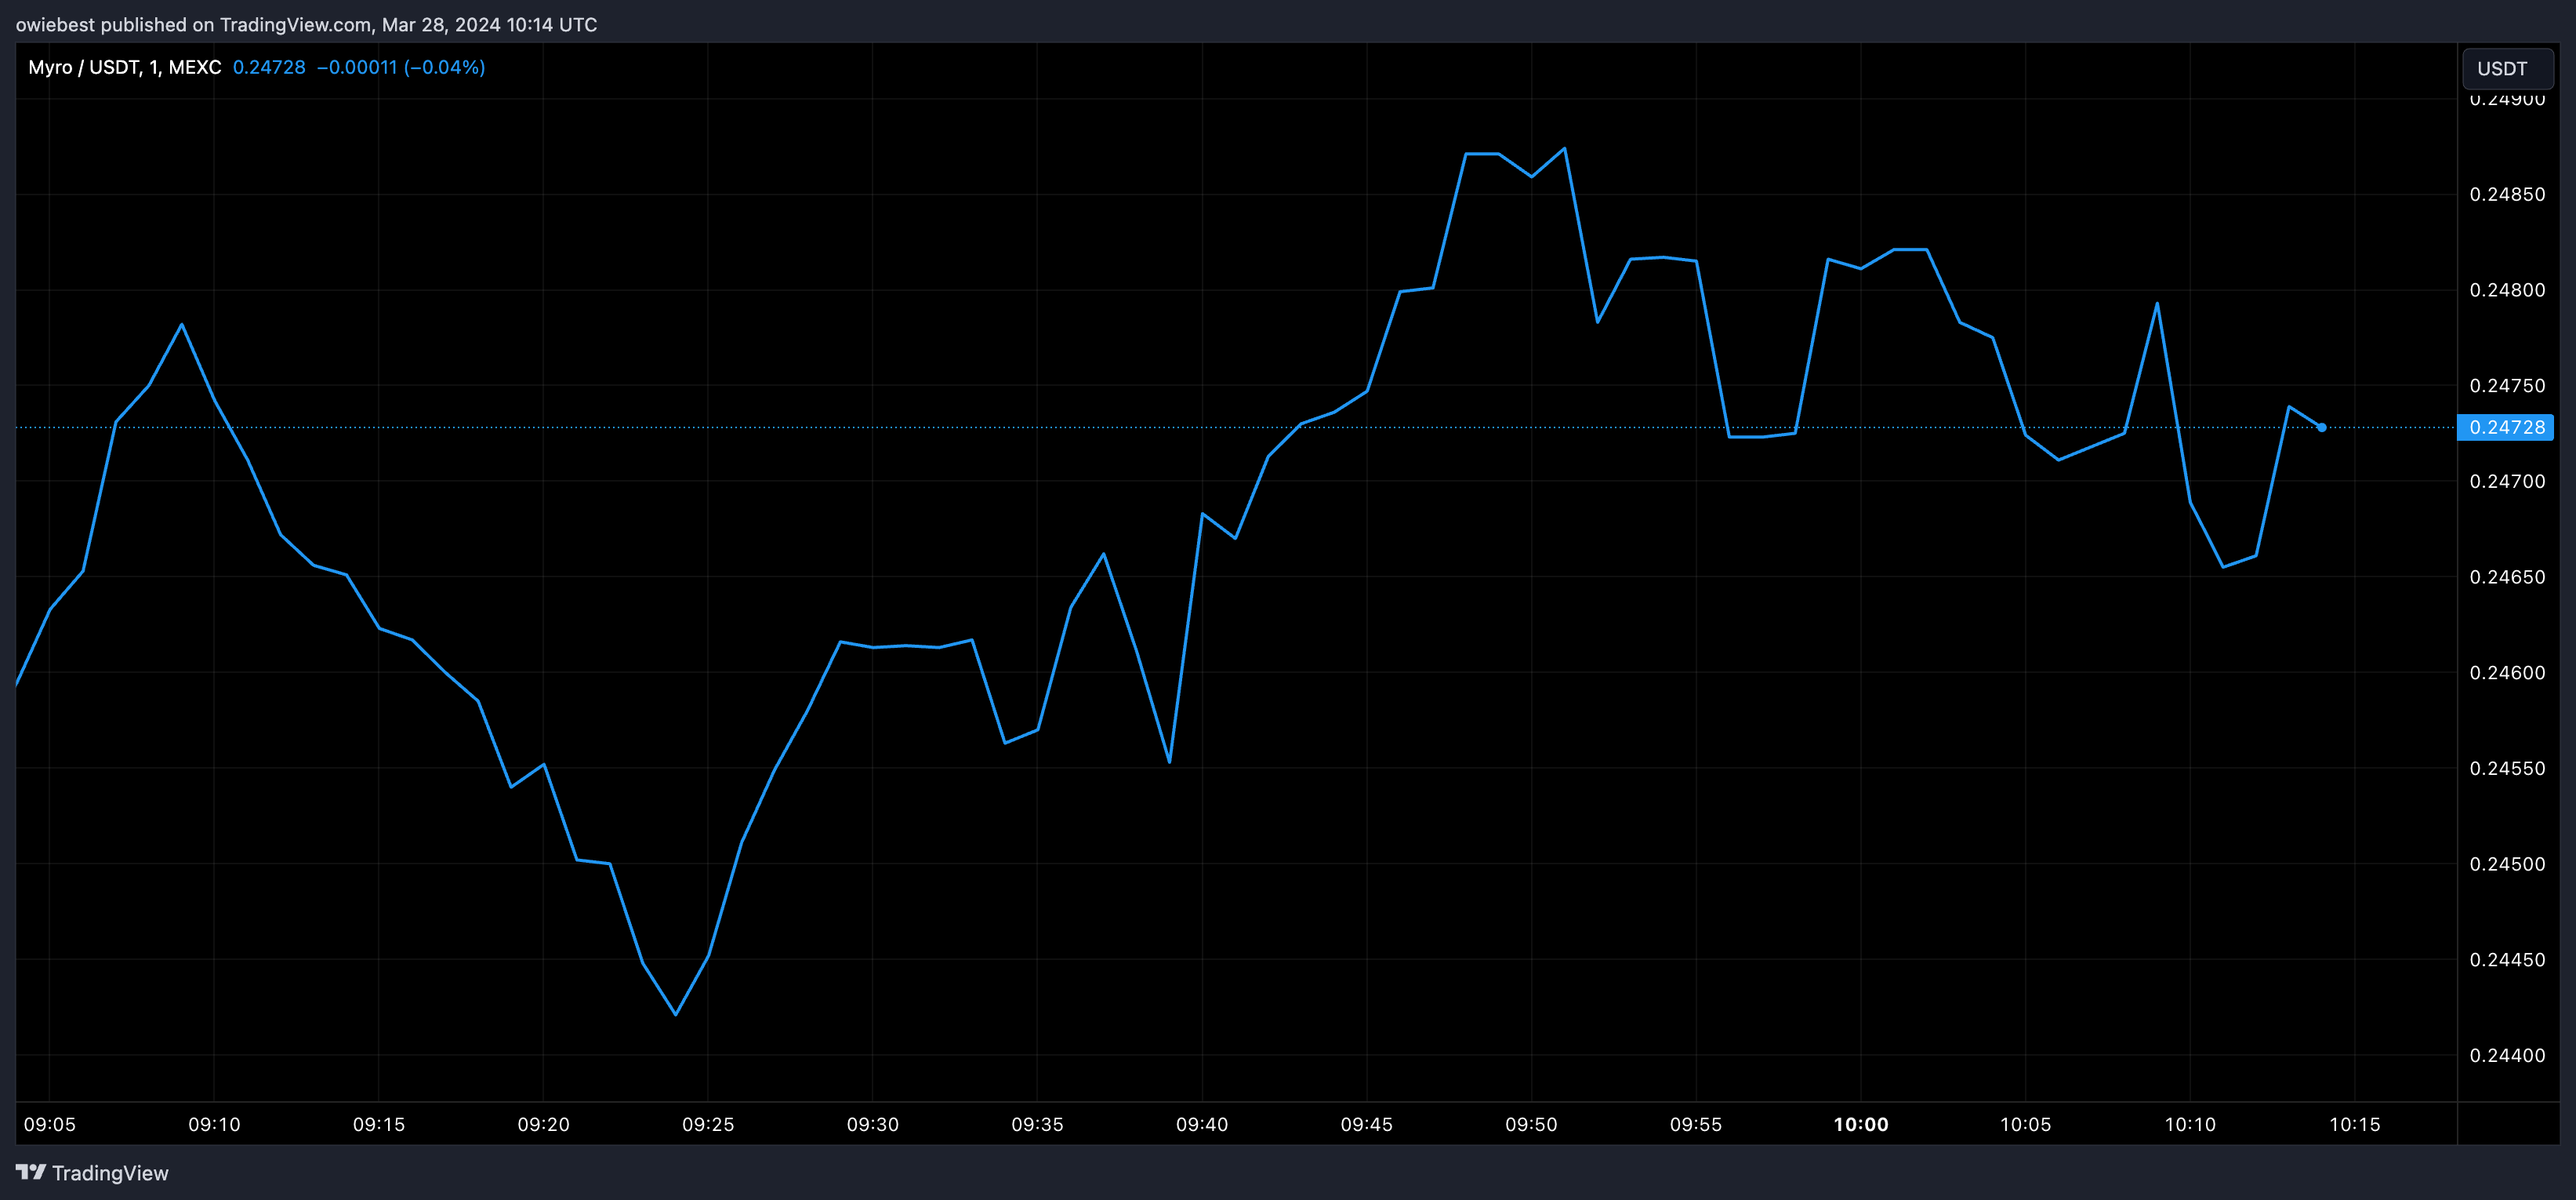Click the TradingView logo icon

click(x=30, y=1172)
